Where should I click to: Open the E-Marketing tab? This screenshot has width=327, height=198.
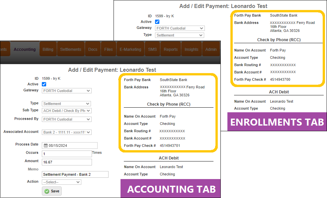tap(130, 49)
